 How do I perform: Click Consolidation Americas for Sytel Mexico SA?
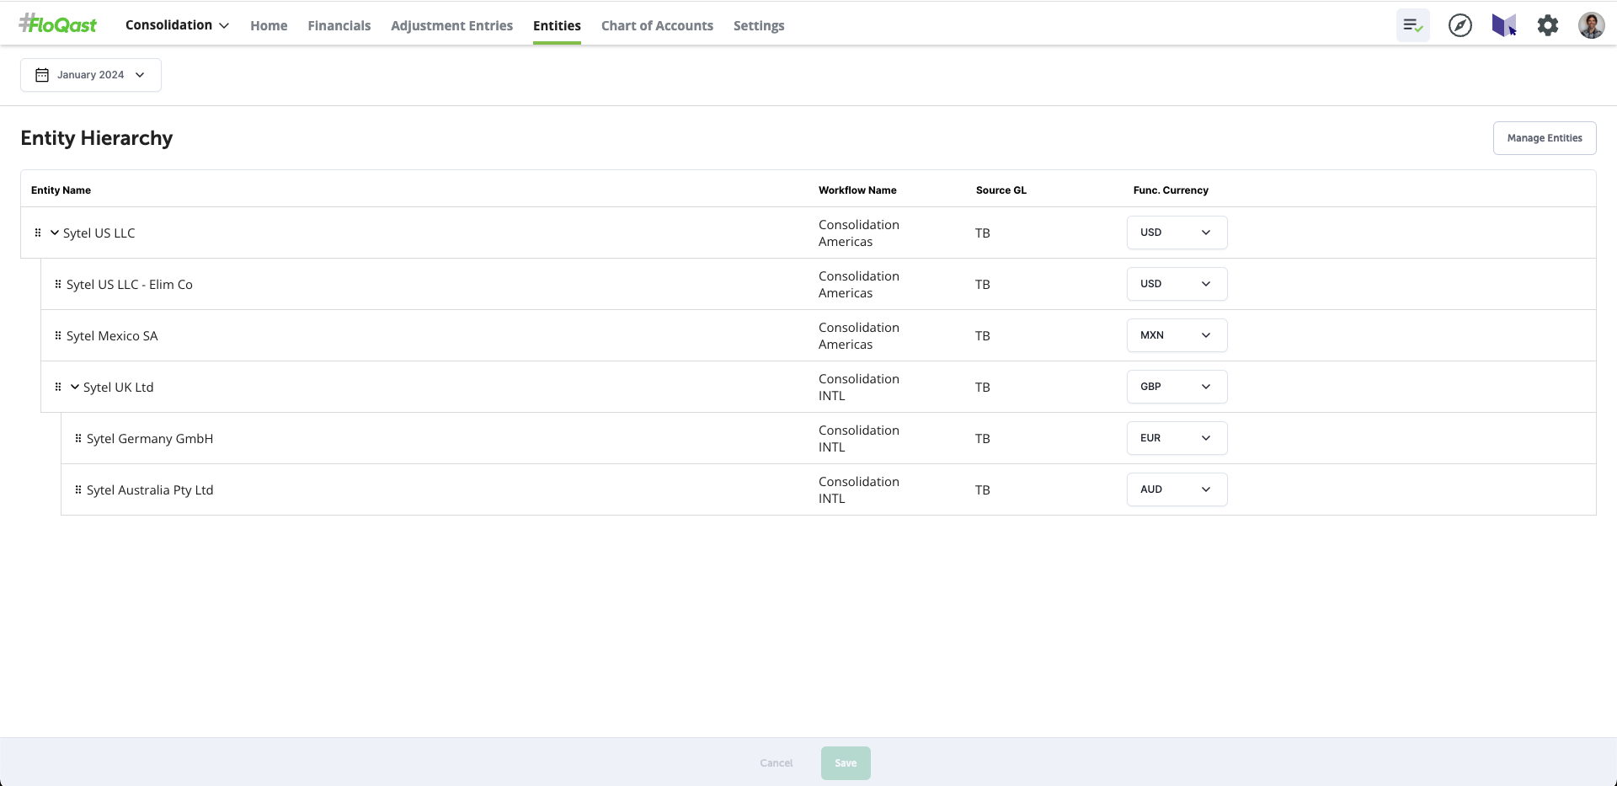coord(859,335)
